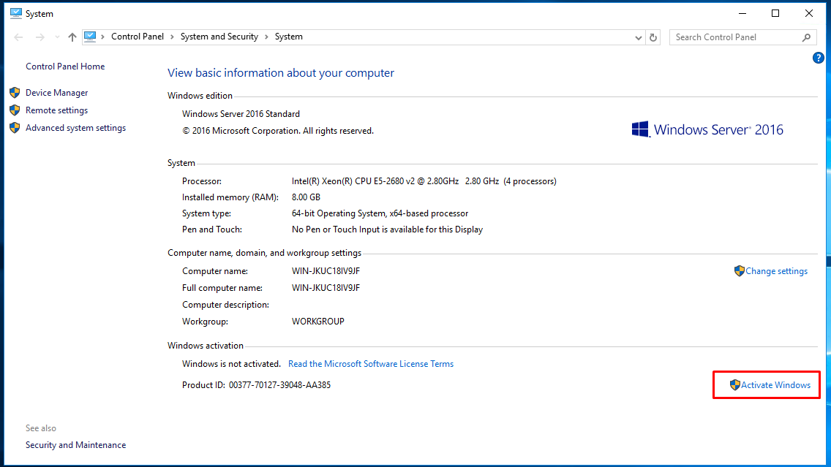
Task: Click the WORKGROUP value text
Action: click(x=318, y=322)
